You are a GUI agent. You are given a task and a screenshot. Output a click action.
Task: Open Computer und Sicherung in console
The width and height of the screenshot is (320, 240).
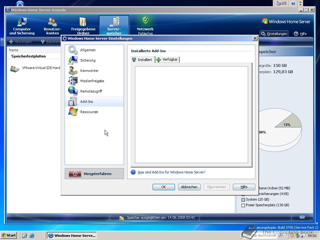tap(22, 26)
